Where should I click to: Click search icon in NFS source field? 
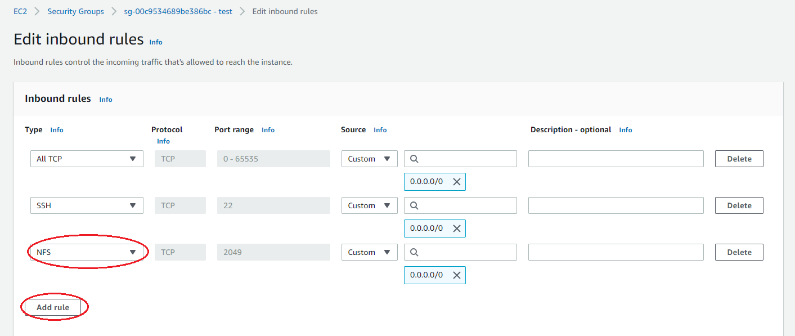click(414, 252)
